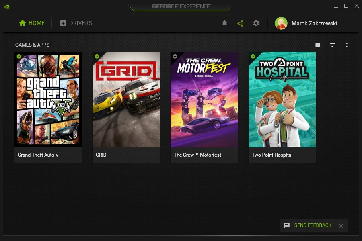Open The Crew Motorfest cover art
The height and width of the screenshot is (241, 362).
pos(204,100)
